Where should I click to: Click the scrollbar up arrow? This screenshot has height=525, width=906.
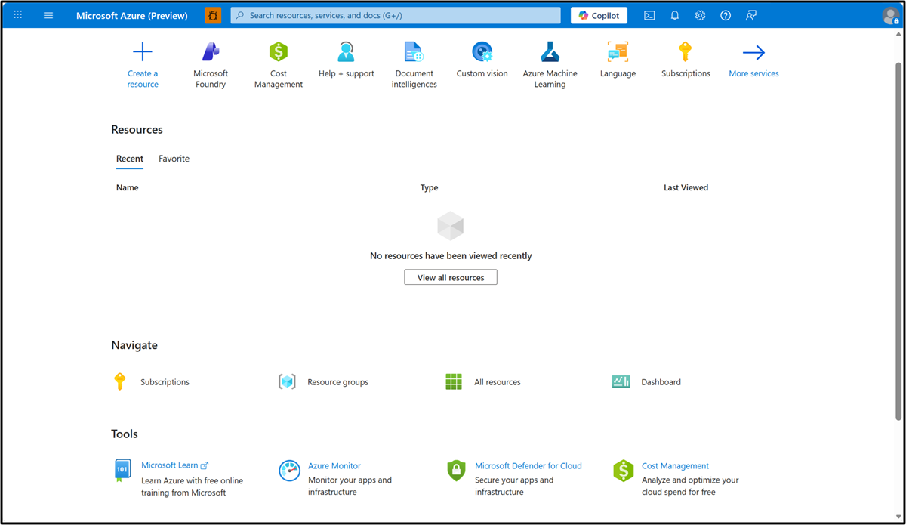(x=898, y=34)
